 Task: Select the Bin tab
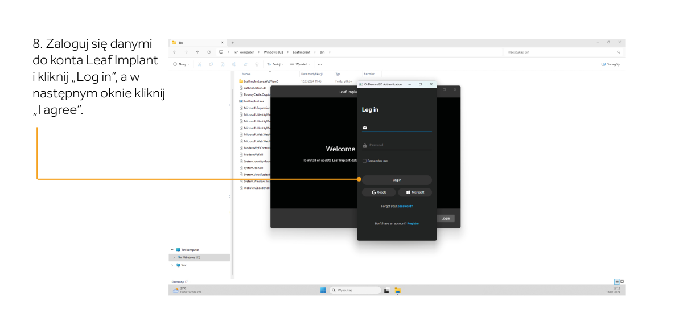click(x=198, y=42)
